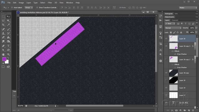This screenshot has width=199, height=112.
Task: Select the Path Selection tool
Action: click(x=3, y=50)
